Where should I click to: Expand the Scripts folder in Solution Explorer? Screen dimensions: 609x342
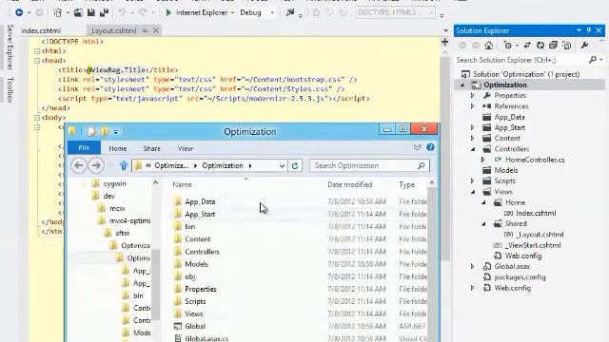pos(472,181)
